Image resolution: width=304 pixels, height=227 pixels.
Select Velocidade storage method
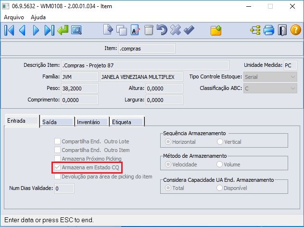168,164
